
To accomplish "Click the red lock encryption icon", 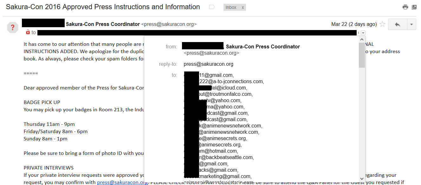I will 28,32.
